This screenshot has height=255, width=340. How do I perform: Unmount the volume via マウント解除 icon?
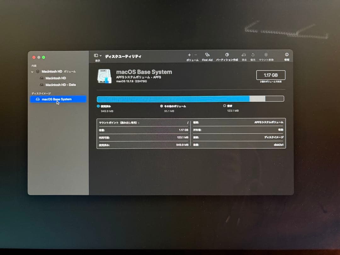(266, 56)
